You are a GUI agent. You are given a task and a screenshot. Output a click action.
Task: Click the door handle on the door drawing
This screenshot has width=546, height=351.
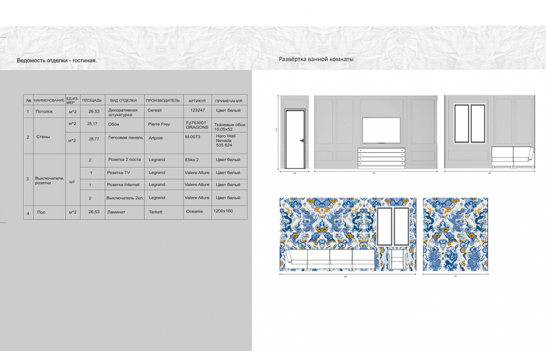tap(301, 141)
